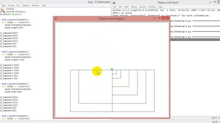Click the Python Turtle Graphics feather icon

tap(56, 18)
